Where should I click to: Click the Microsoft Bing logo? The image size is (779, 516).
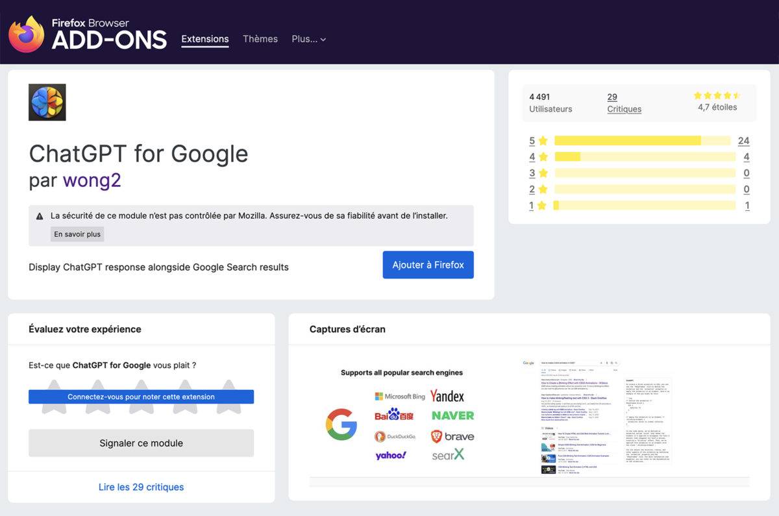pos(400,396)
